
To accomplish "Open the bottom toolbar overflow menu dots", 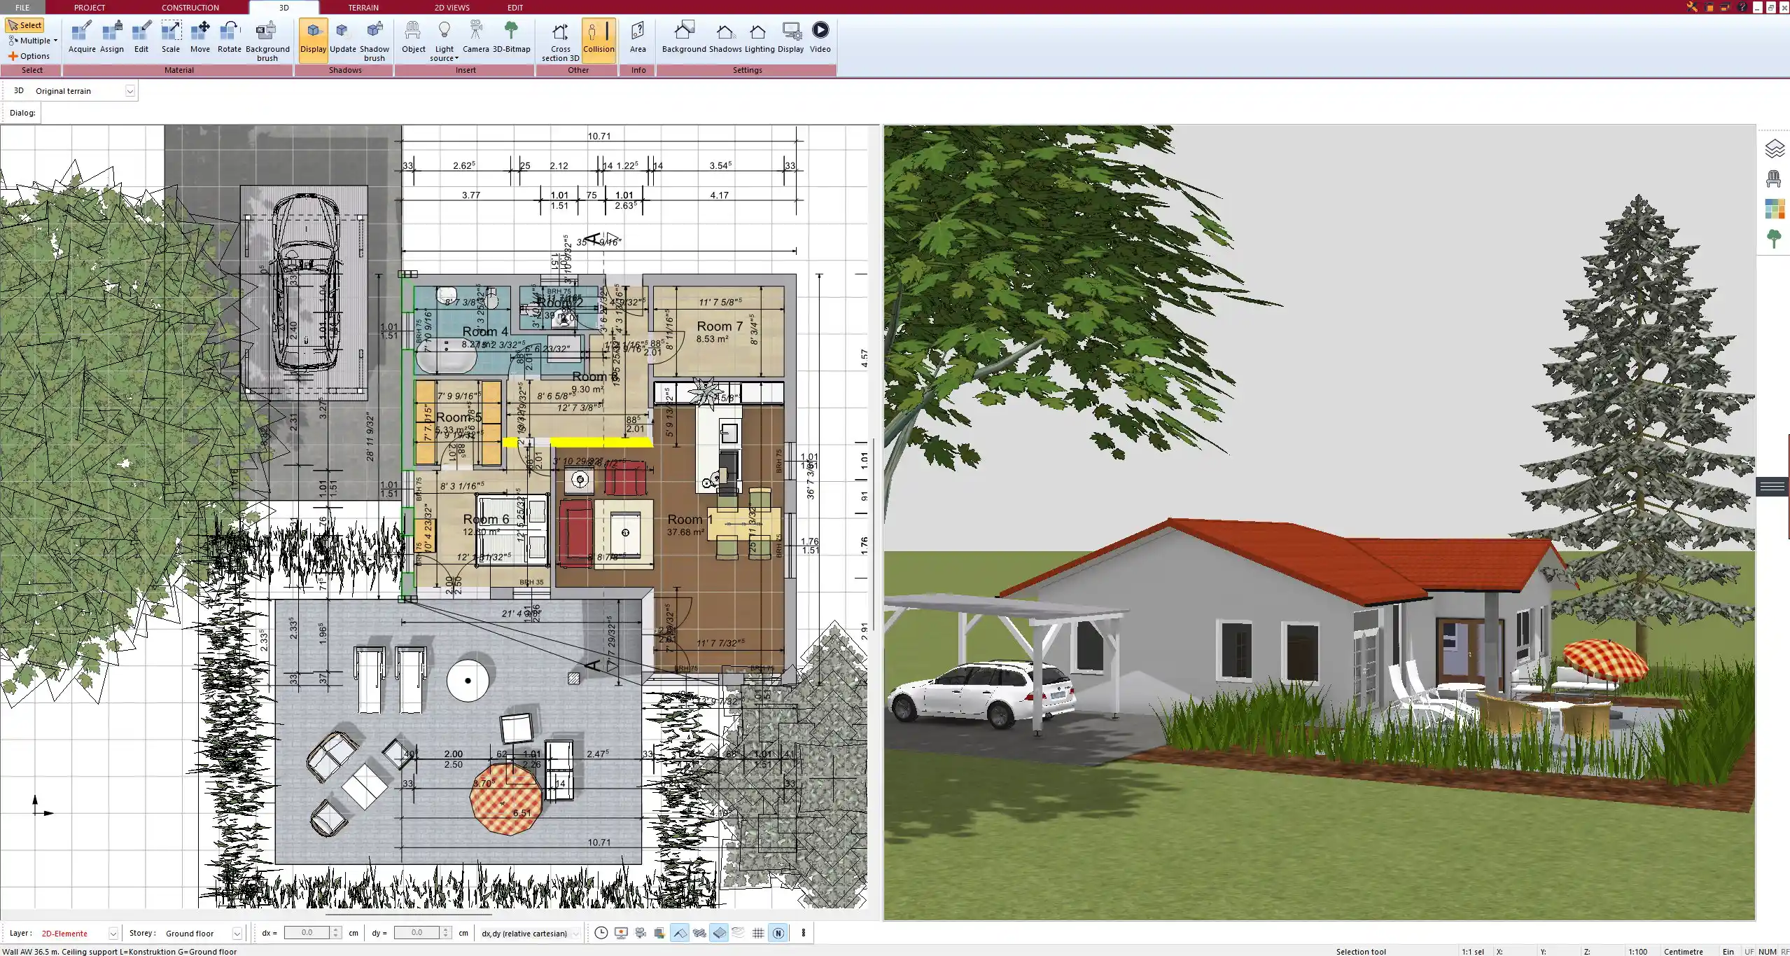I will tap(804, 933).
